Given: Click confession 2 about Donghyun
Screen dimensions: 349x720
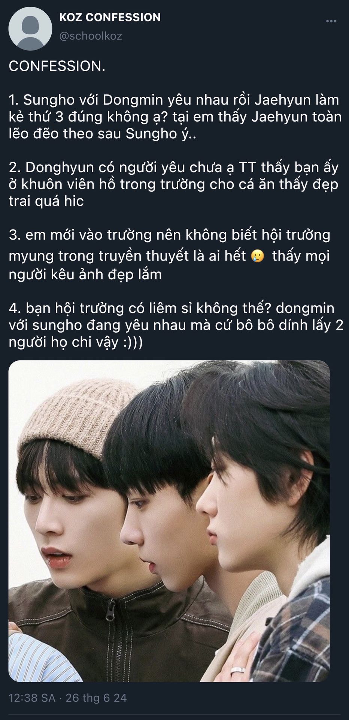Looking at the screenshot, I should tap(174, 184).
